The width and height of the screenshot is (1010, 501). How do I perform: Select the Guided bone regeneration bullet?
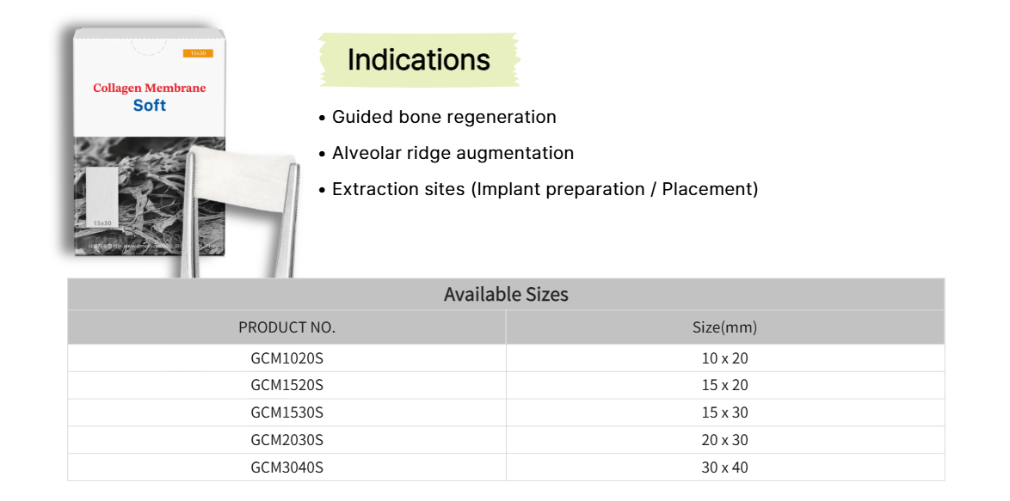click(x=444, y=117)
